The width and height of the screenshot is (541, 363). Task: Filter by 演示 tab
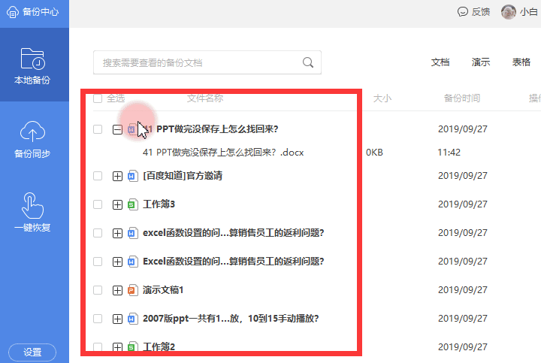[x=481, y=62]
